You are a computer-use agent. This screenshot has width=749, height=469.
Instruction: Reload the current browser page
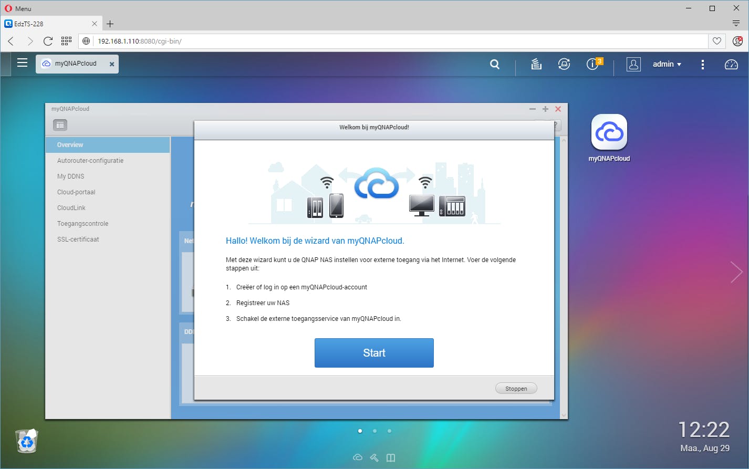(x=48, y=41)
